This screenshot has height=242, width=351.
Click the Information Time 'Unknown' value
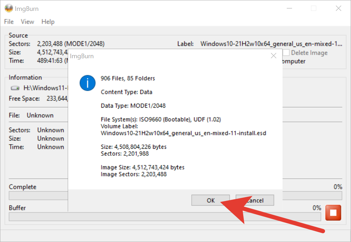click(51, 147)
